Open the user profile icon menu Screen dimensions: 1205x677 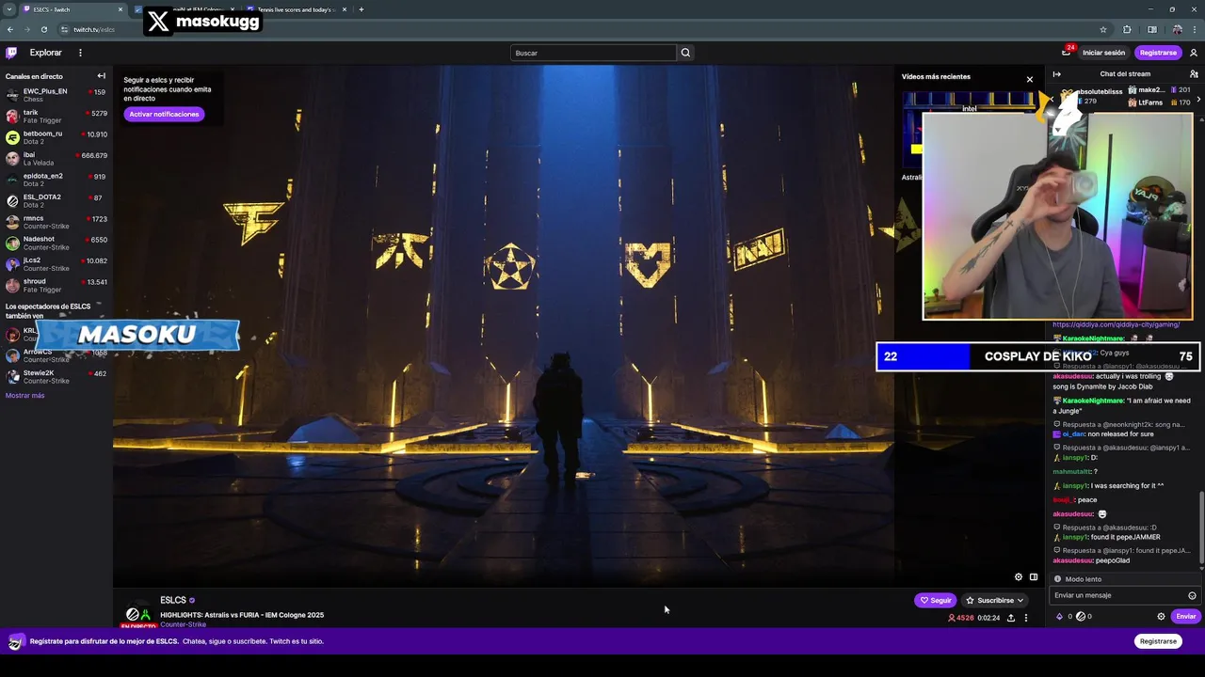click(x=1194, y=53)
